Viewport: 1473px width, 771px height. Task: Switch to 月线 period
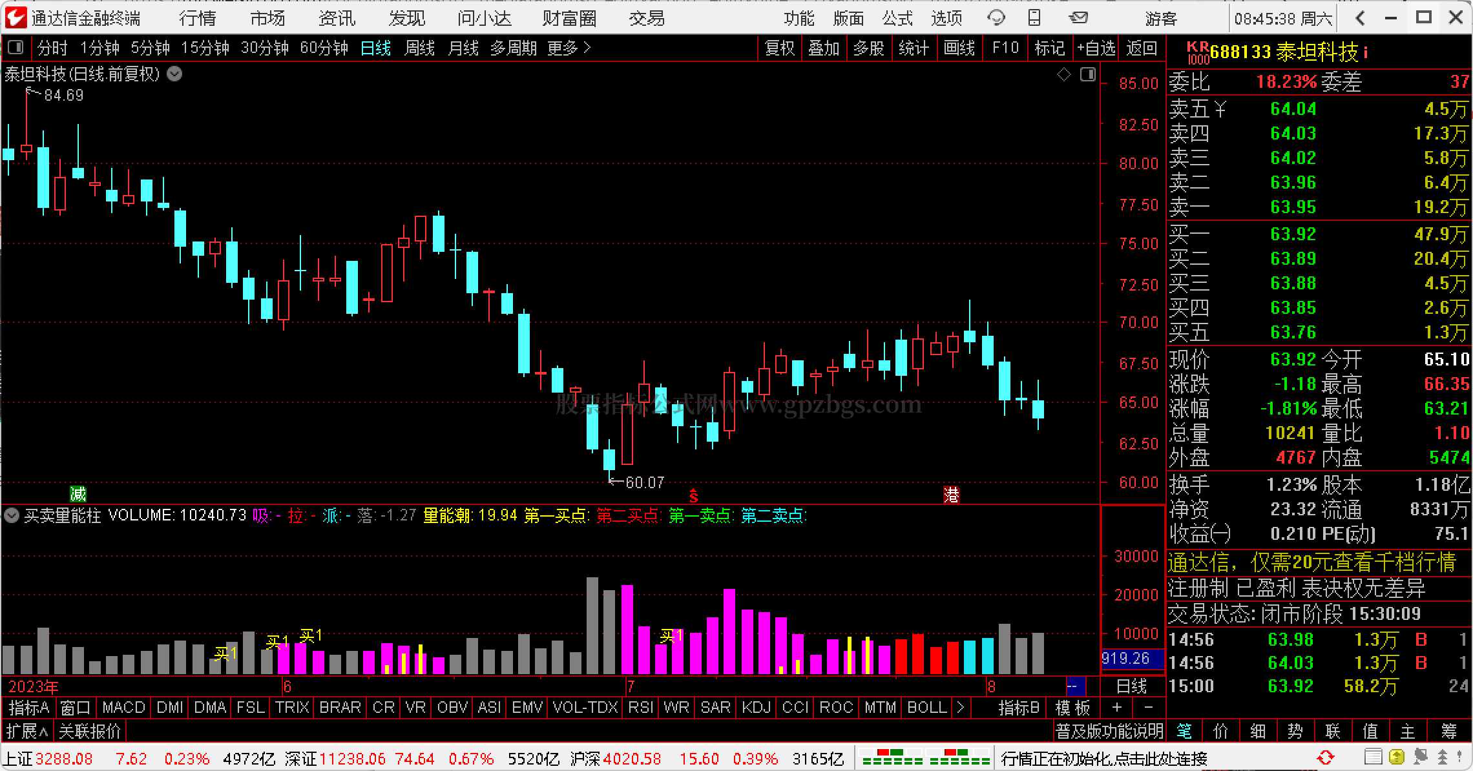click(463, 48)
